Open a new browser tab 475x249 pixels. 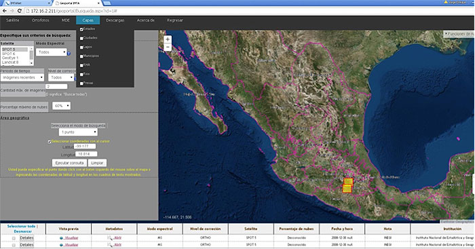click(x=107, y=3)
